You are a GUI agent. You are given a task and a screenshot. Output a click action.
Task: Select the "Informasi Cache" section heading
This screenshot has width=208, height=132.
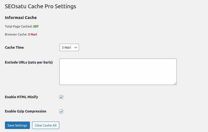(x=21, y=18)
